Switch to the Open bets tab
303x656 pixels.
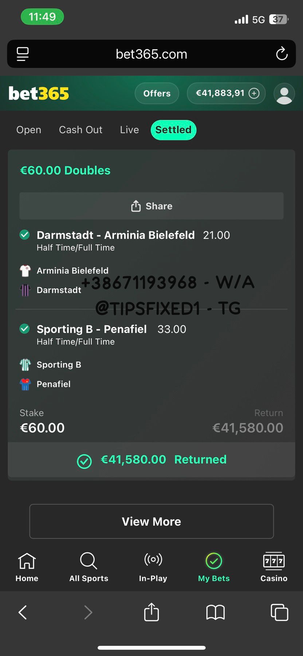[x=29, y=130]
